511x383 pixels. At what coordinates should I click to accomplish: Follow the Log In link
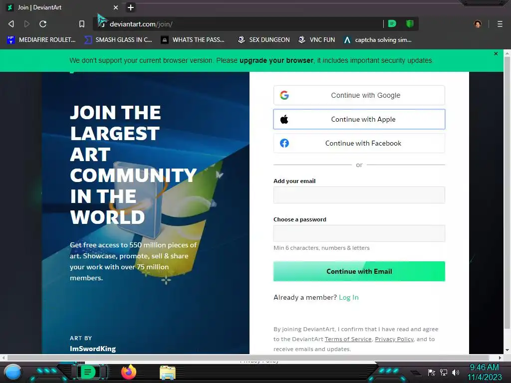(x=349, y=297)
